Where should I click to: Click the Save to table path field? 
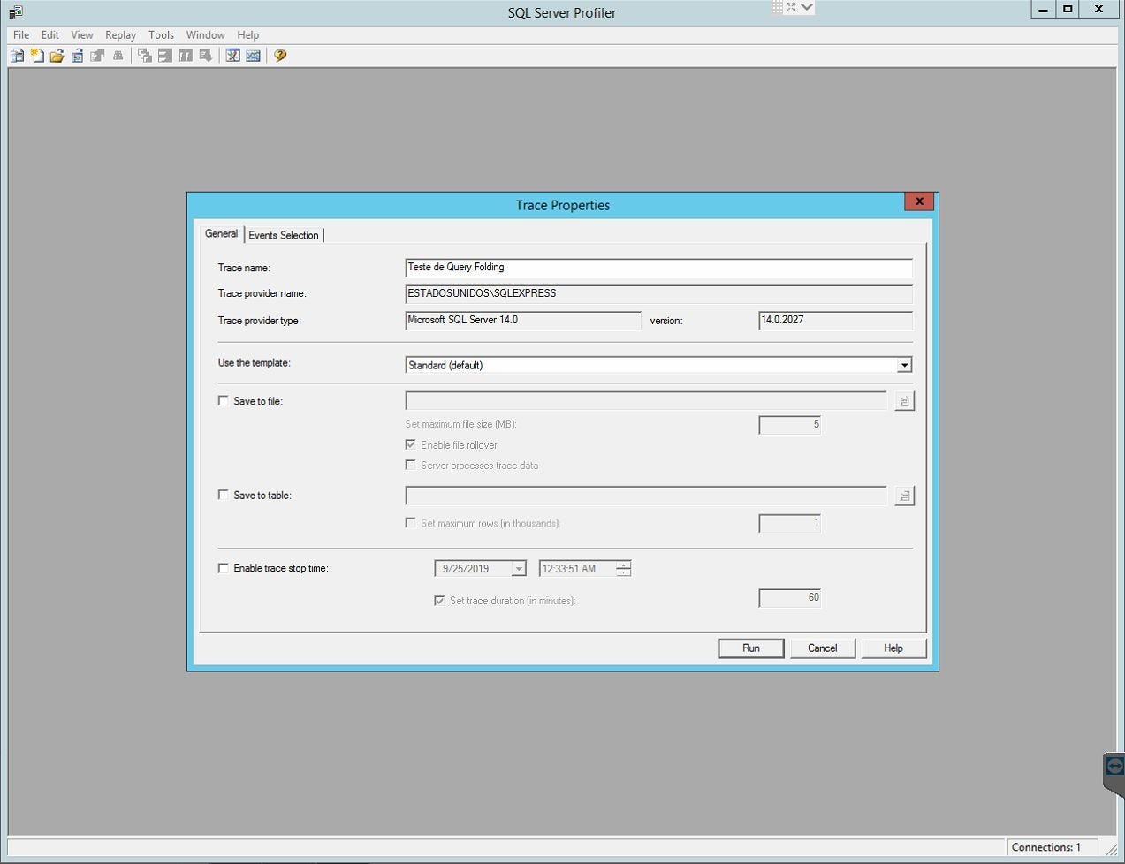(x=646, y=496)
